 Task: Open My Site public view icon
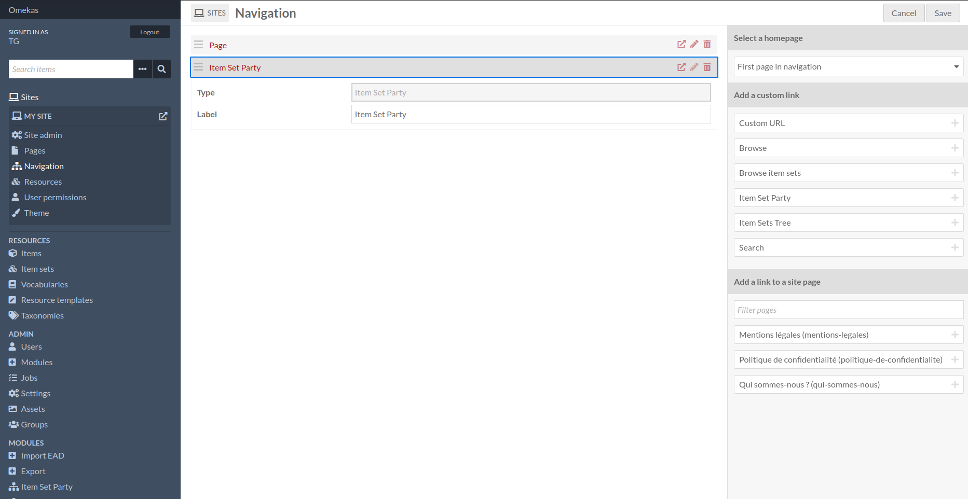[163, 116]
